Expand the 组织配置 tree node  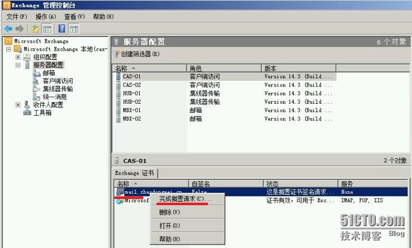point(18,57)
